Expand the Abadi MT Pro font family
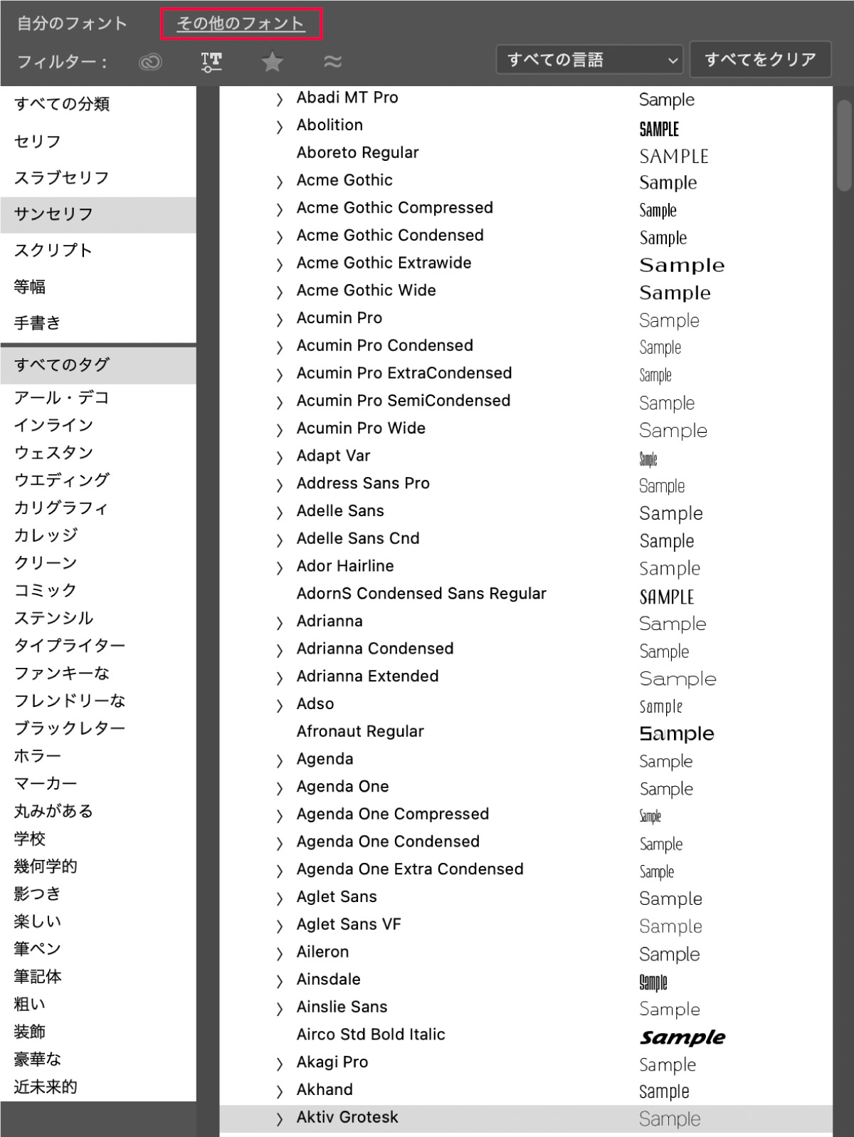 coord(280,99)
